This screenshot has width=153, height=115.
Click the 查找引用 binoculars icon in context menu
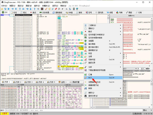pyautogui.click(x=86, y=96)
